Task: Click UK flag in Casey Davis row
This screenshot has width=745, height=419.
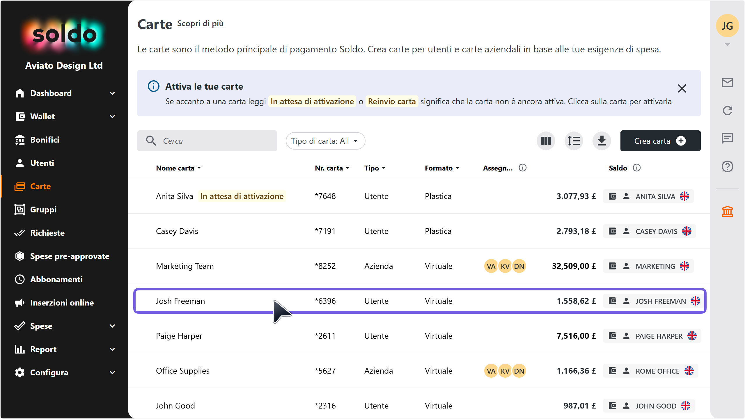Action: coord(687,231)
